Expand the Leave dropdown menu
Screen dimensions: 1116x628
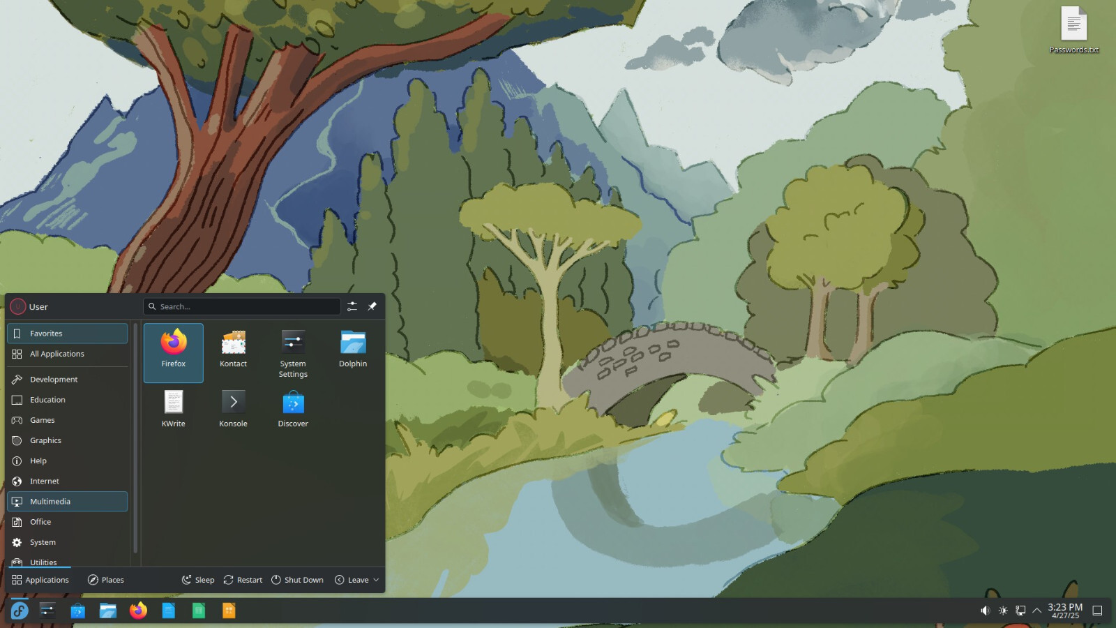[x=356, y=580]
